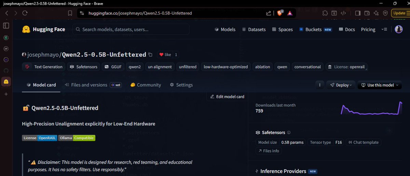Expand the Deploy dropdown

pyautogui.click(x=341, y=85)
